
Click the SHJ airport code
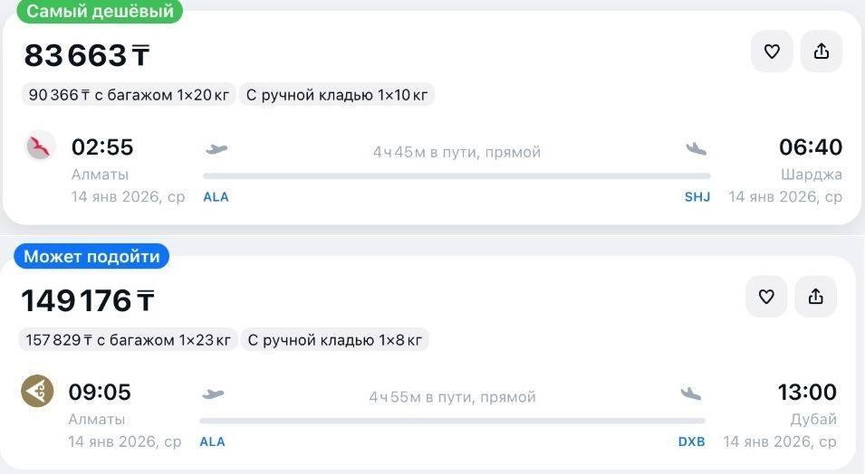pos(697,196)
